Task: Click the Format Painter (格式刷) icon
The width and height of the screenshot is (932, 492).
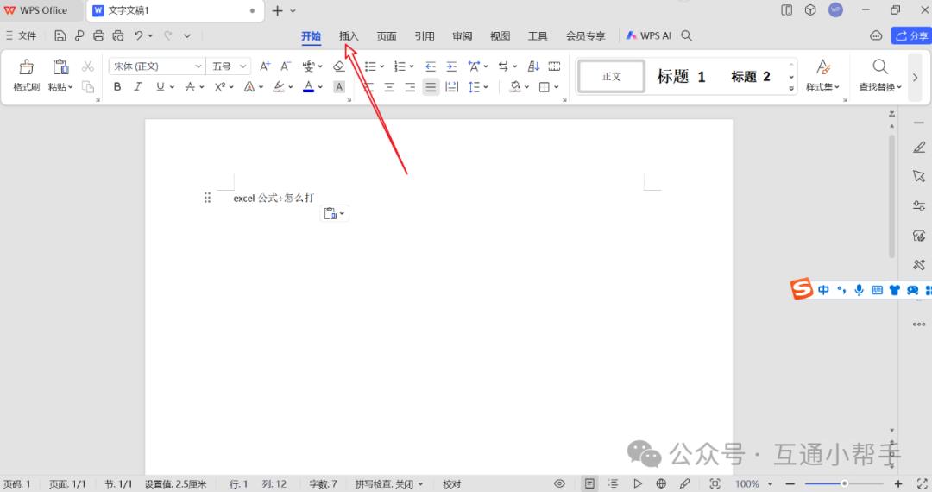Action: [x=26, y=66]
